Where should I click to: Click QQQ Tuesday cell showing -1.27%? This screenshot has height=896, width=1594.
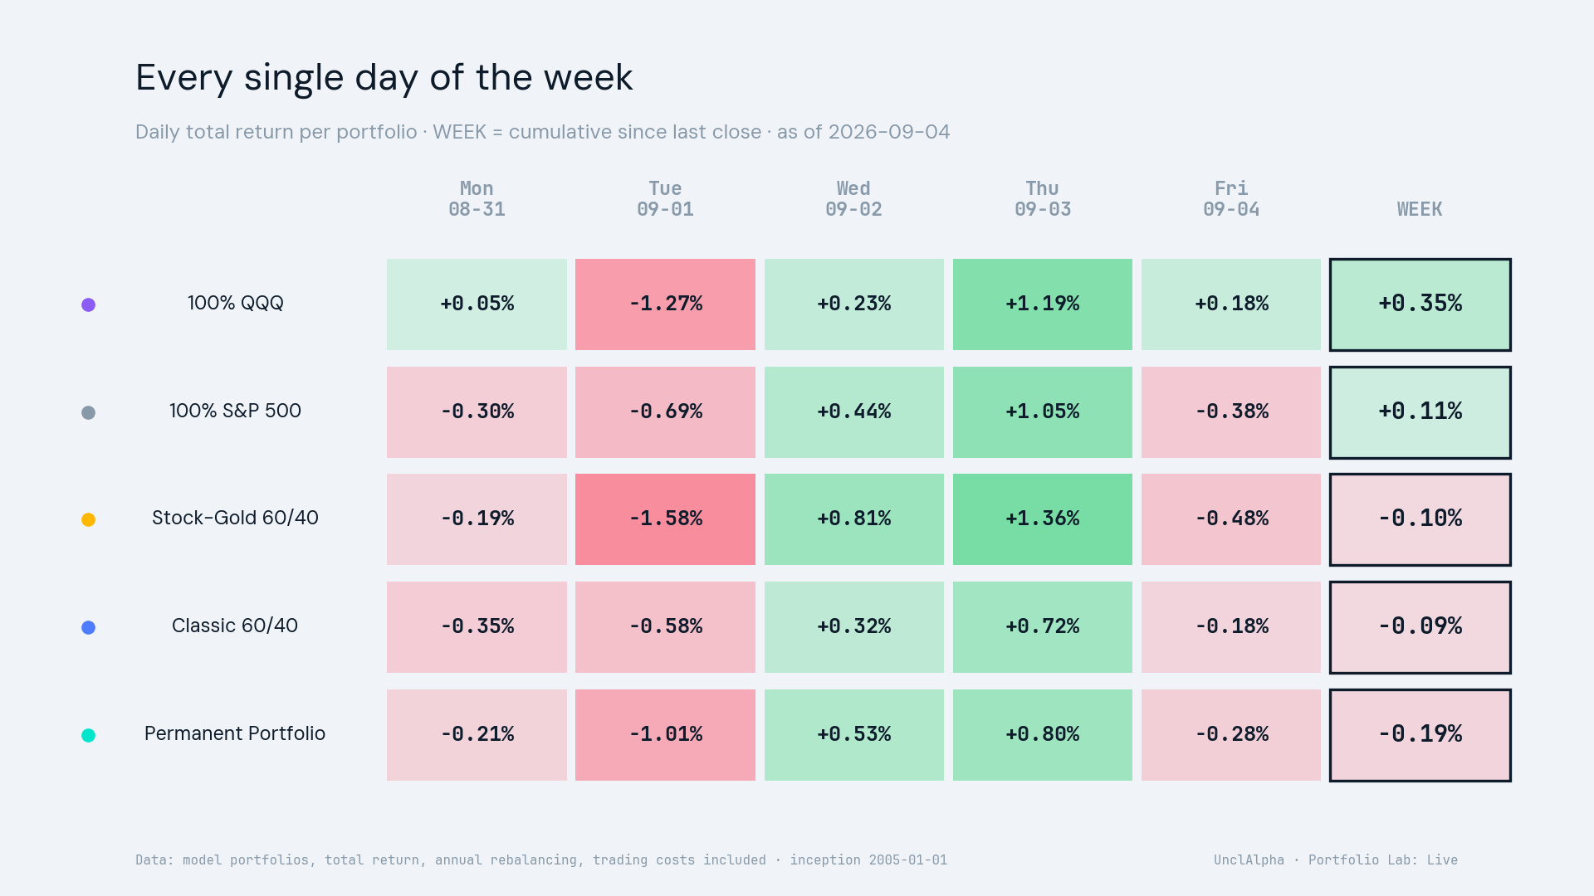(x=665, y=304)
